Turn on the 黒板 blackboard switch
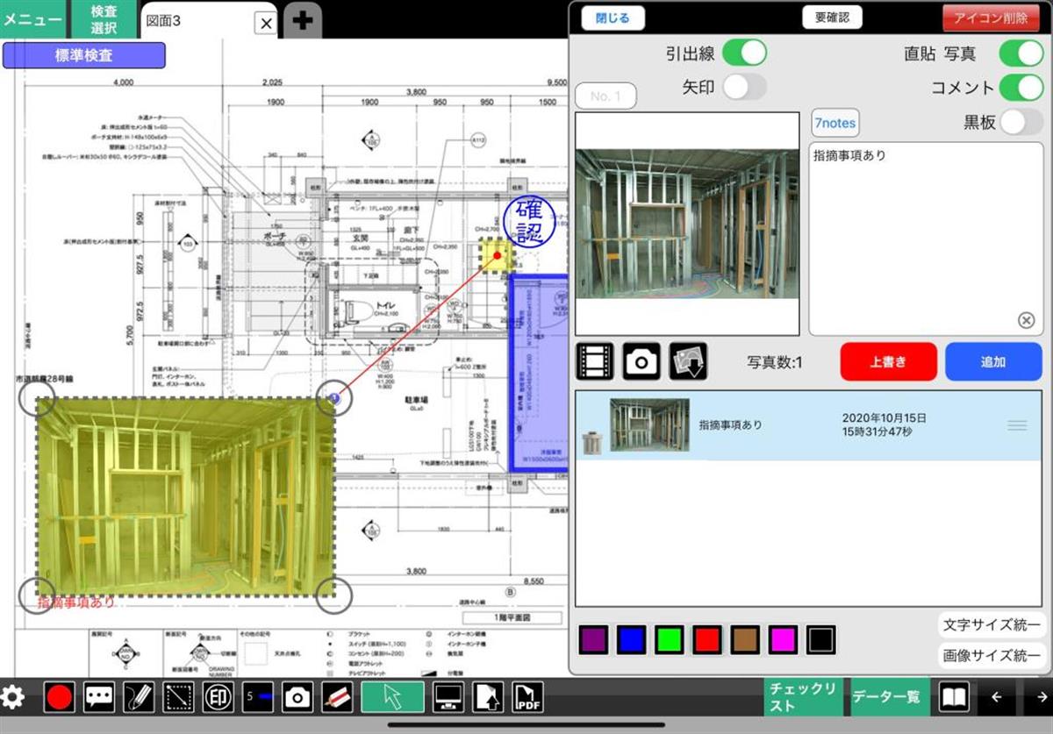 point(1021,122)
